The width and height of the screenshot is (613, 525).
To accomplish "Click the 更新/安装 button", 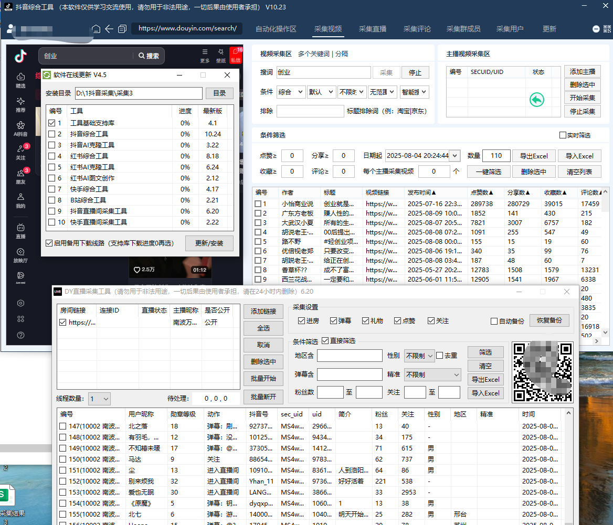I will [209, 243].
